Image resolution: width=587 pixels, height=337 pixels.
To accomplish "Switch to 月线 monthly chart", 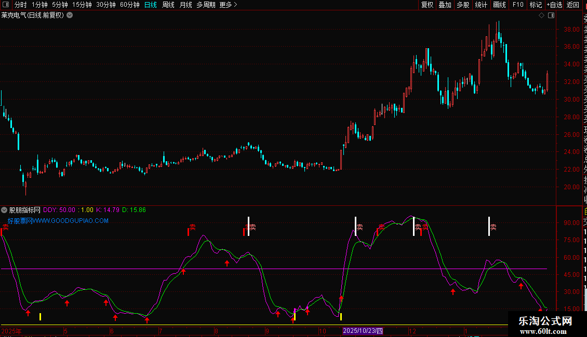I will click(x=185, y=5).
